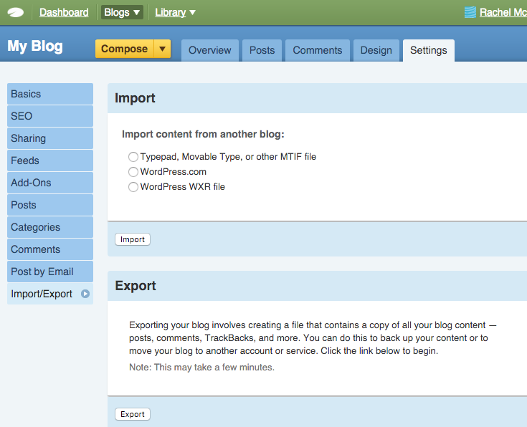
Task: Select Import/Export in the sidebar
Action: click(50, 294)
